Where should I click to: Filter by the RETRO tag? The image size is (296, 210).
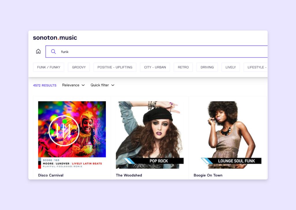pyautogui.click(x=183, y=67)
